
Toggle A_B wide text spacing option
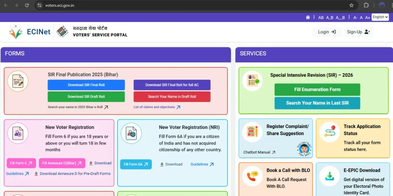330,17
